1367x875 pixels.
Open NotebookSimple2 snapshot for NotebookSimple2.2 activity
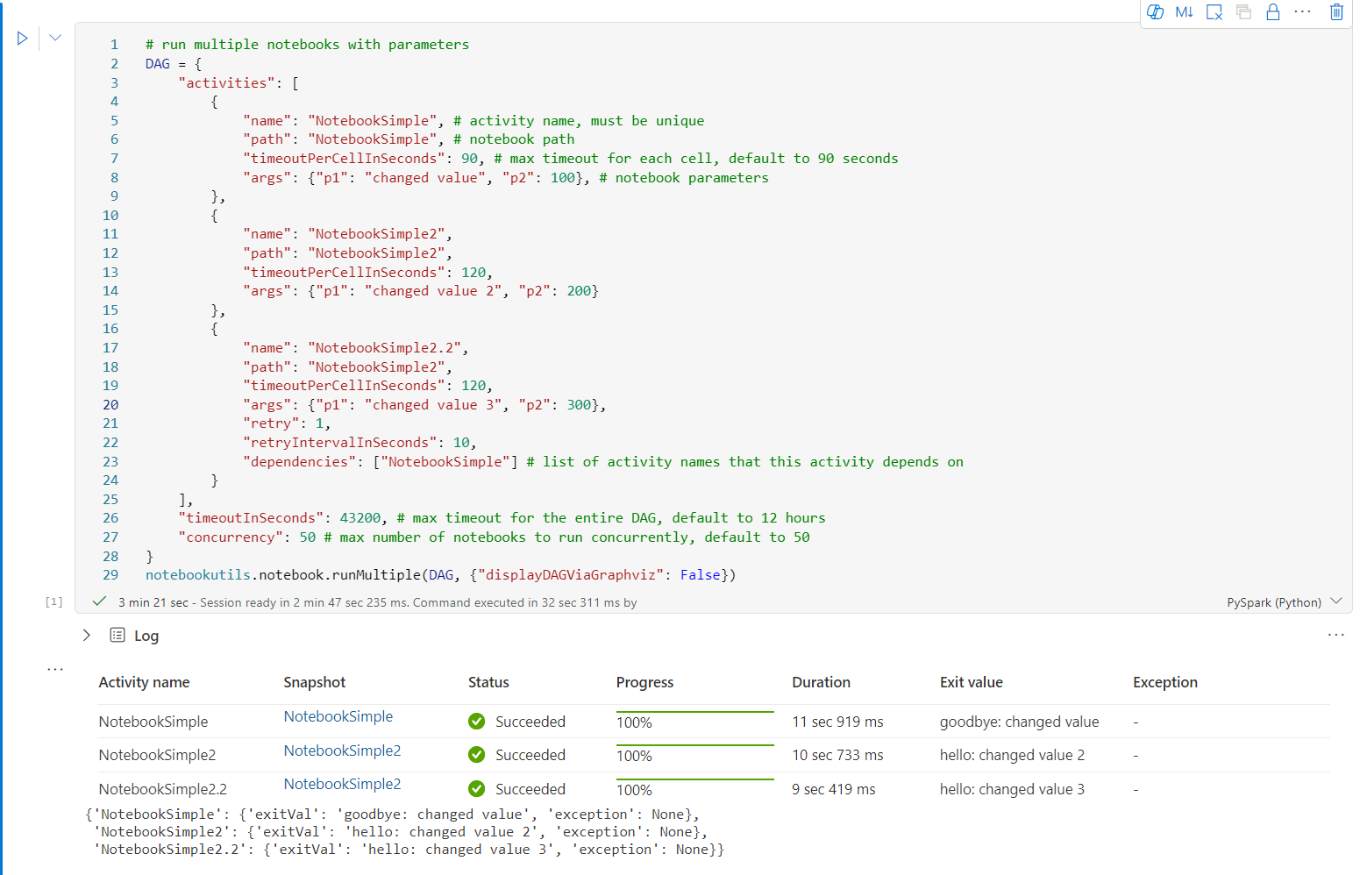pos(342,785)
